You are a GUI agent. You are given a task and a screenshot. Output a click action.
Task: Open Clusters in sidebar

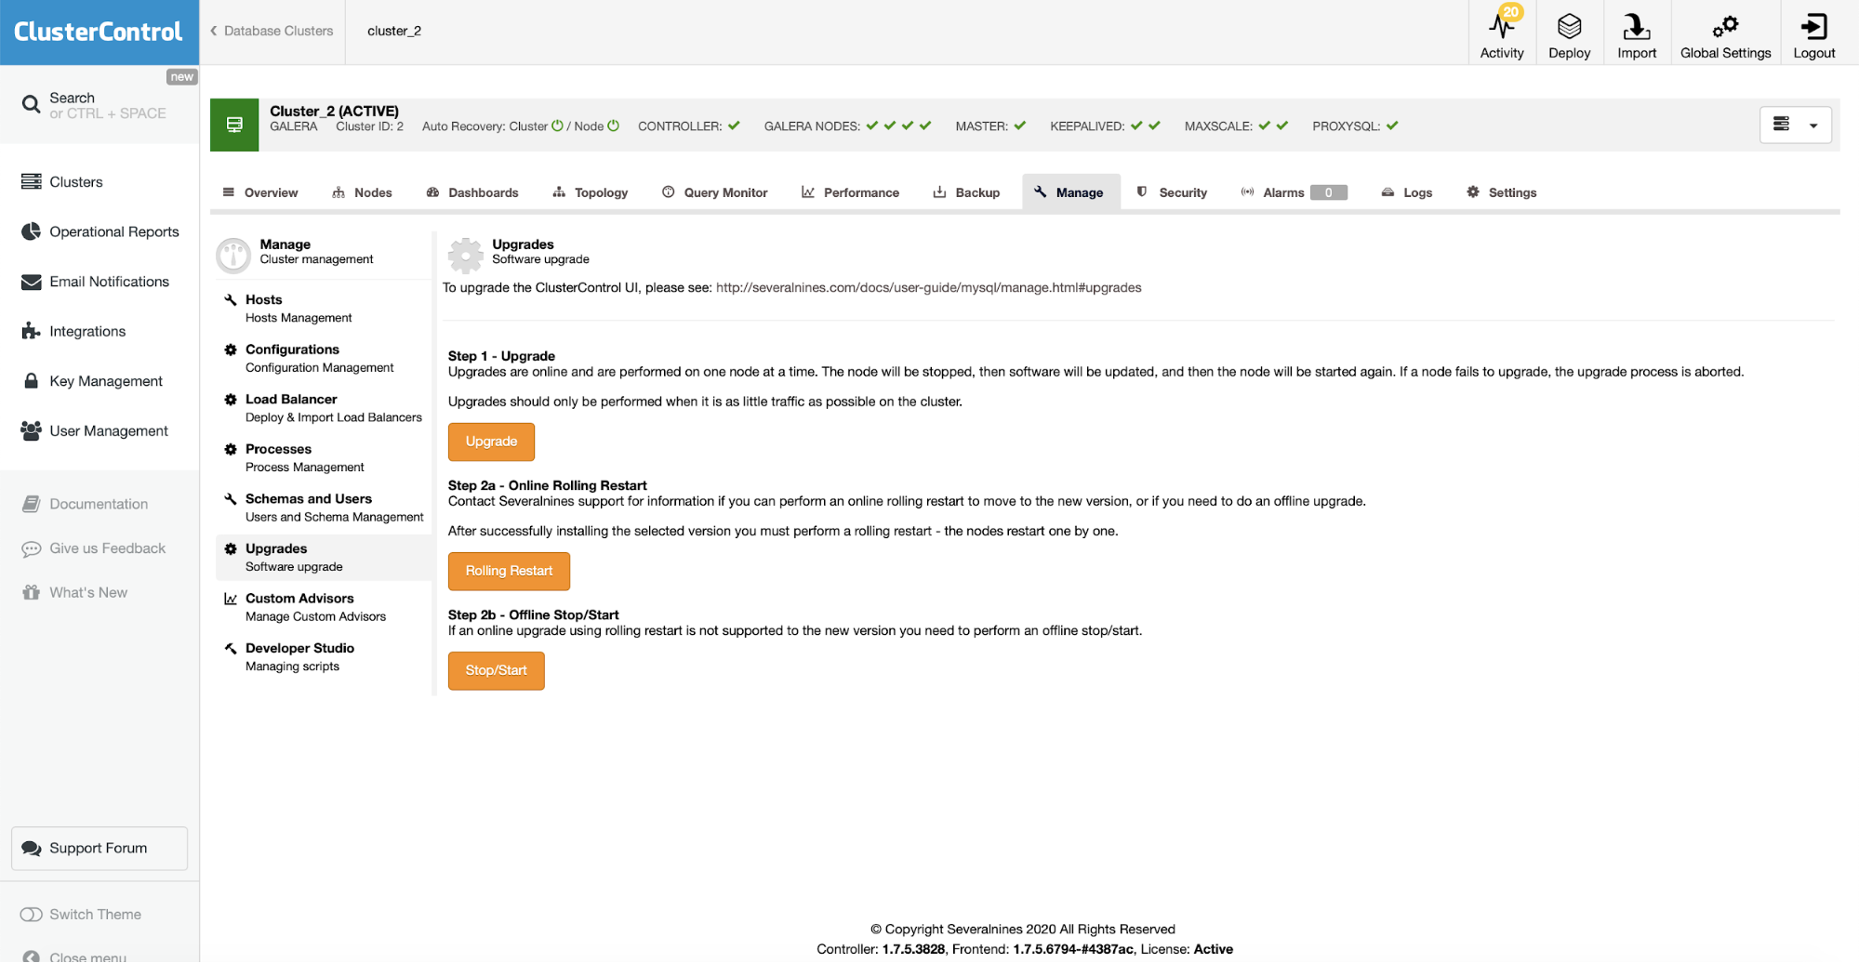click(x=62, y=182)
